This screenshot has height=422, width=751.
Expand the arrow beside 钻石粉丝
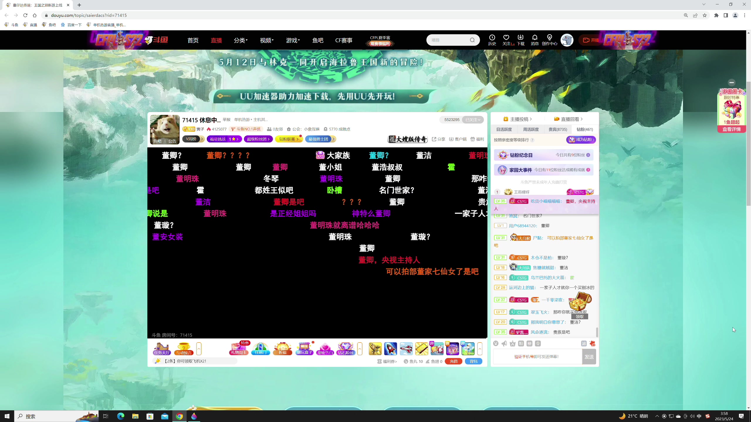tap(360, 349)
